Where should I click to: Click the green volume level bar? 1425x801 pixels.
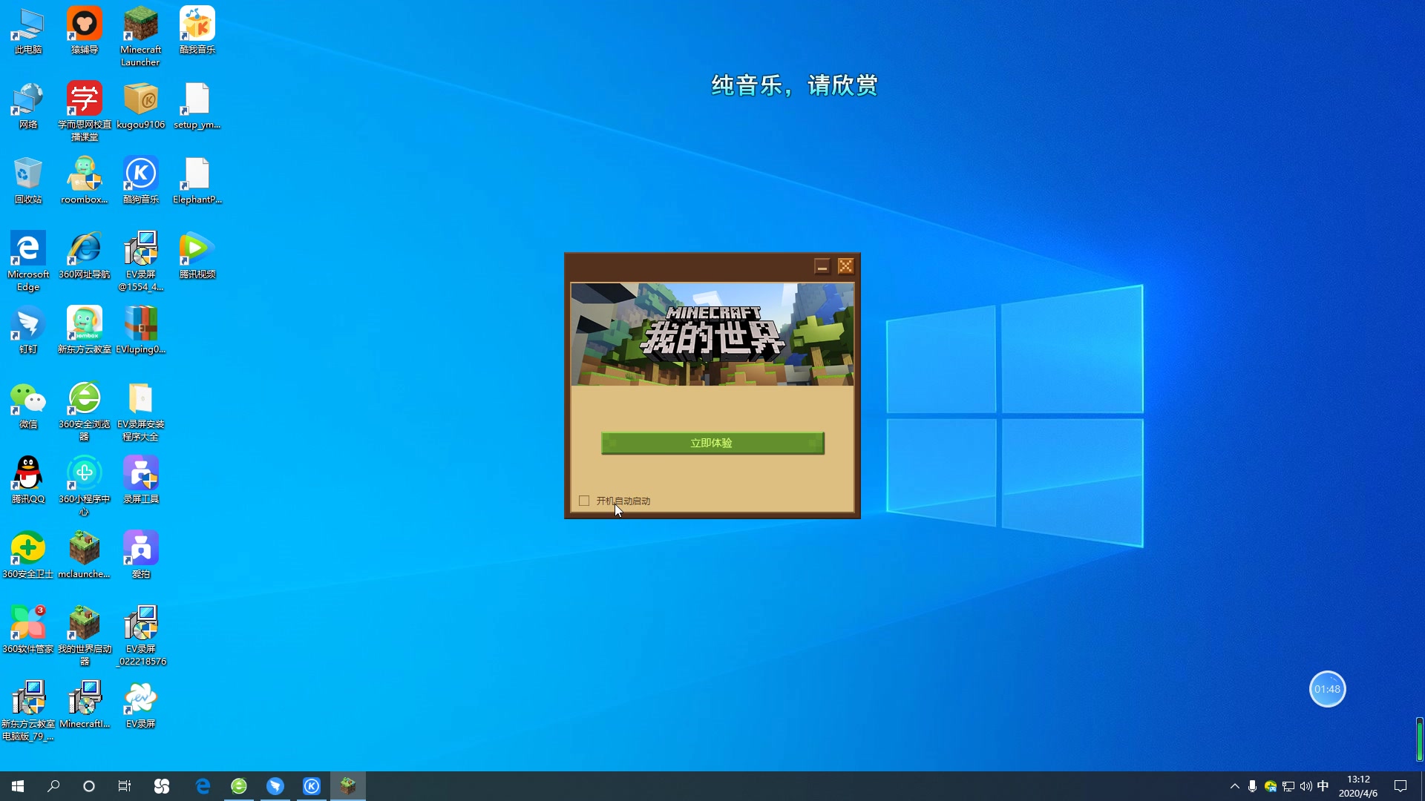point(1419,739)
